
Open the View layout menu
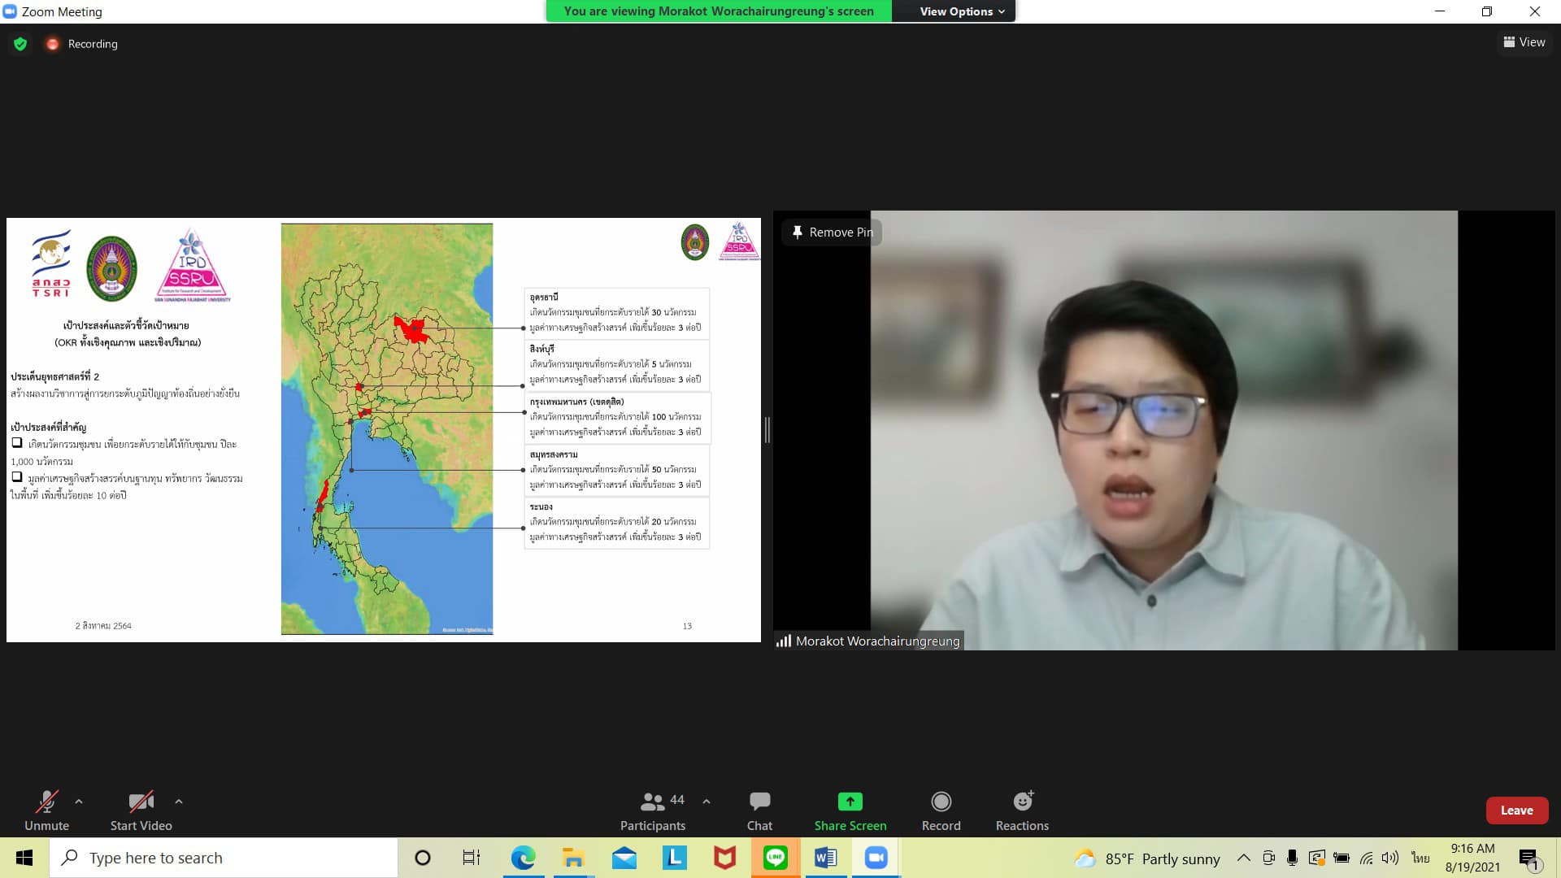1524,42
